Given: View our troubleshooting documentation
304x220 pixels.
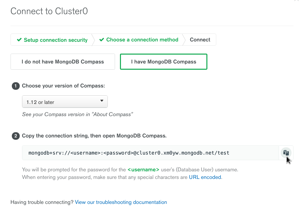Looking at the screenshot, I should (121, 202).
